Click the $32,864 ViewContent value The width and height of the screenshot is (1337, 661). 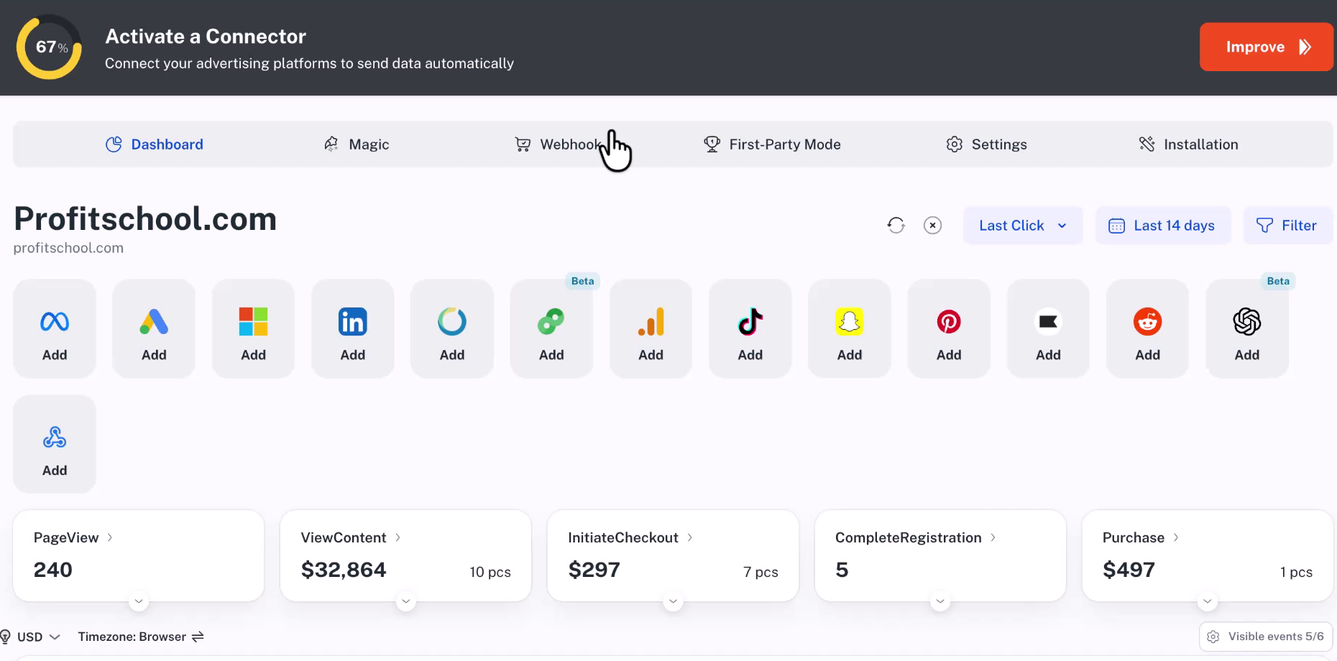(344, 570)
